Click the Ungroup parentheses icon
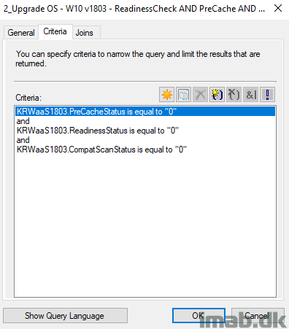The width and height of the screenshot is (289, 329). tap(234, 94)
